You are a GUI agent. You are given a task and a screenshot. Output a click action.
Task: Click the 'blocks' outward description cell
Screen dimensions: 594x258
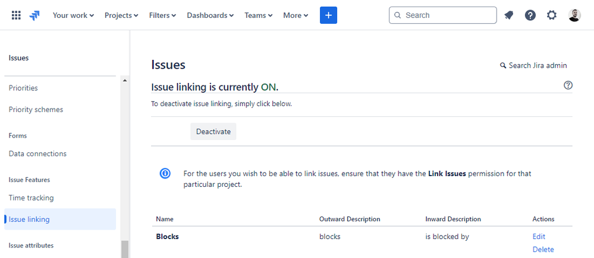[x=329, y=237]
